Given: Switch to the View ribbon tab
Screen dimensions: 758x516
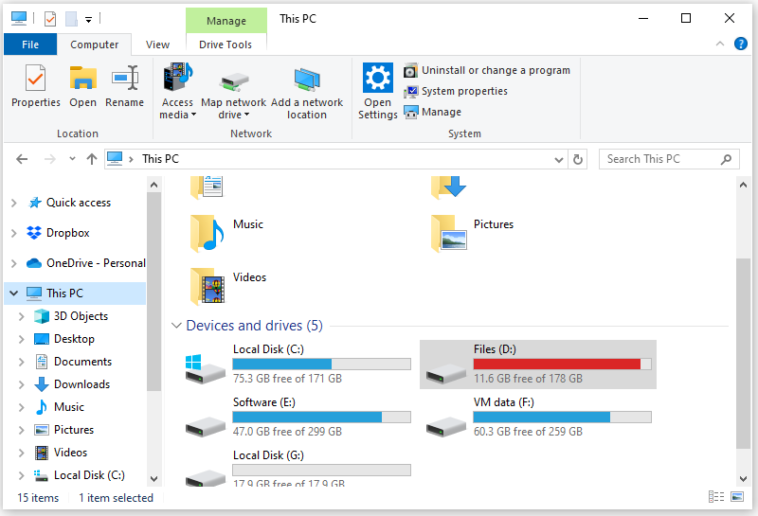Looking at the screenshot, I should (x=158, y=44).
